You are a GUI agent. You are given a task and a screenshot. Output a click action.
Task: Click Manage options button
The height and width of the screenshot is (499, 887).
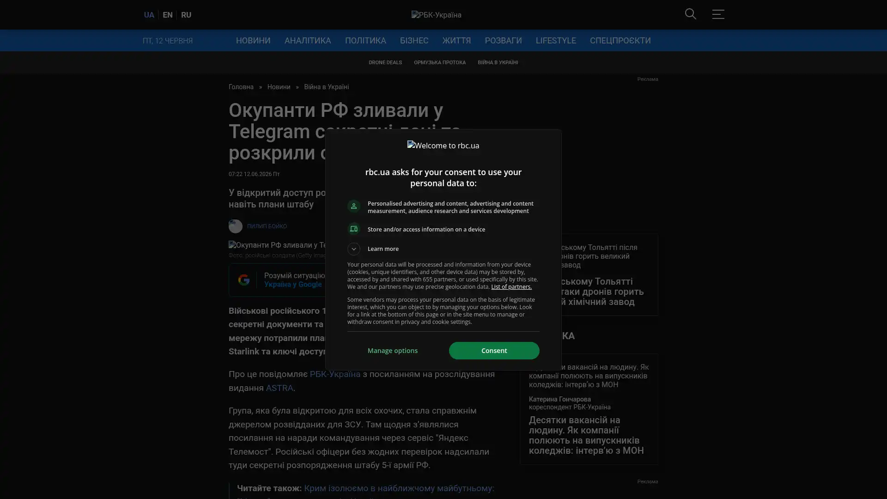click(392, 351)
